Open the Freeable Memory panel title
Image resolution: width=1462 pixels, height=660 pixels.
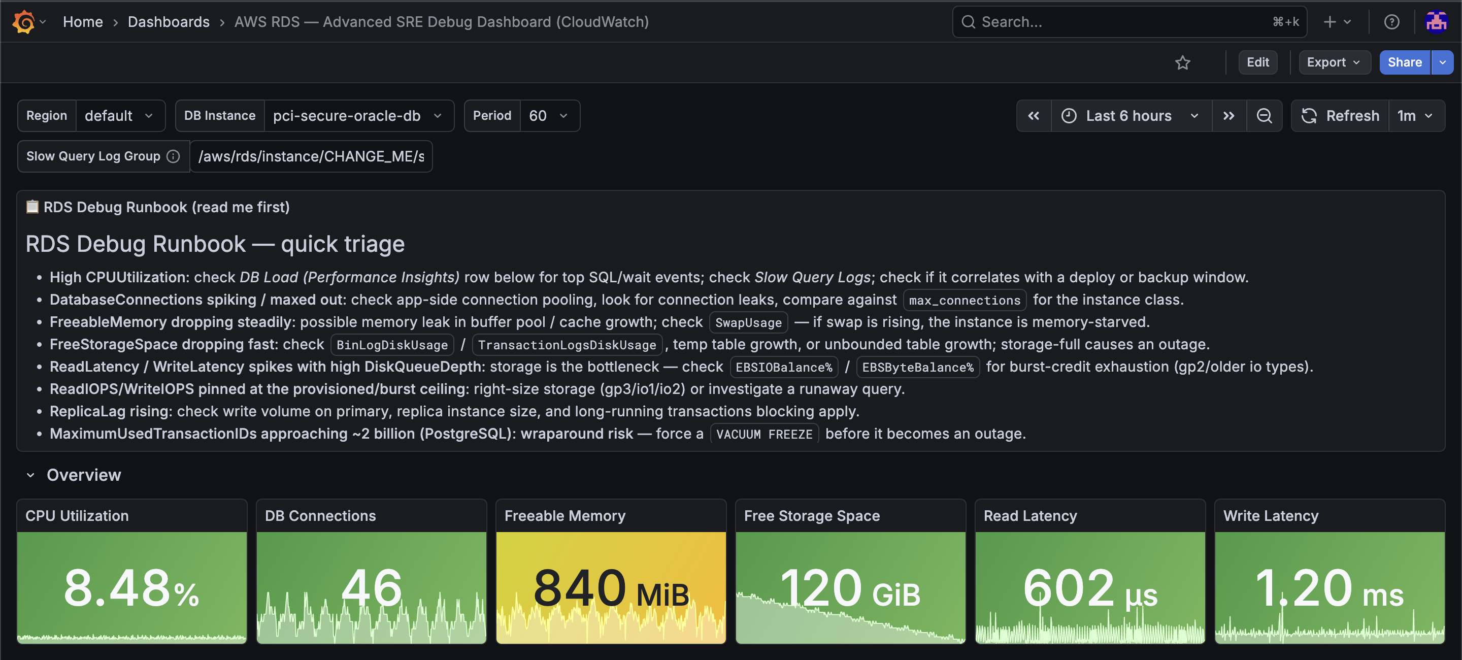coord(564,516)
